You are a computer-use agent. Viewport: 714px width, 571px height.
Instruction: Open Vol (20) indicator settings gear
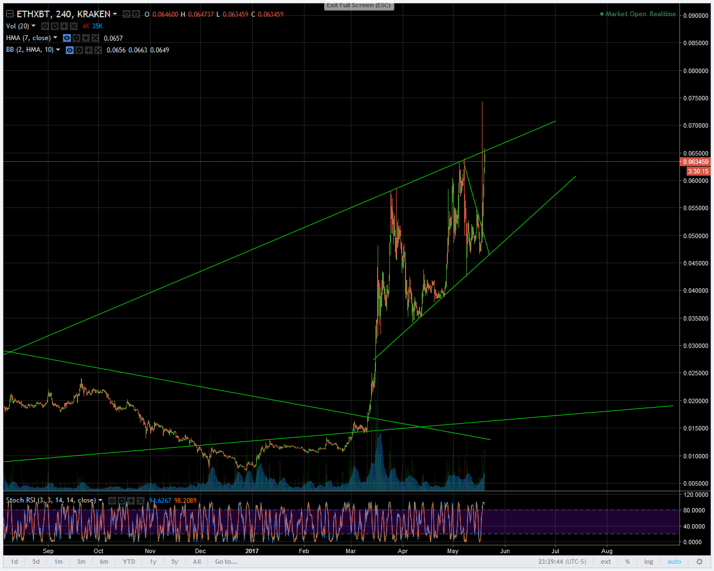pos(55,26)
